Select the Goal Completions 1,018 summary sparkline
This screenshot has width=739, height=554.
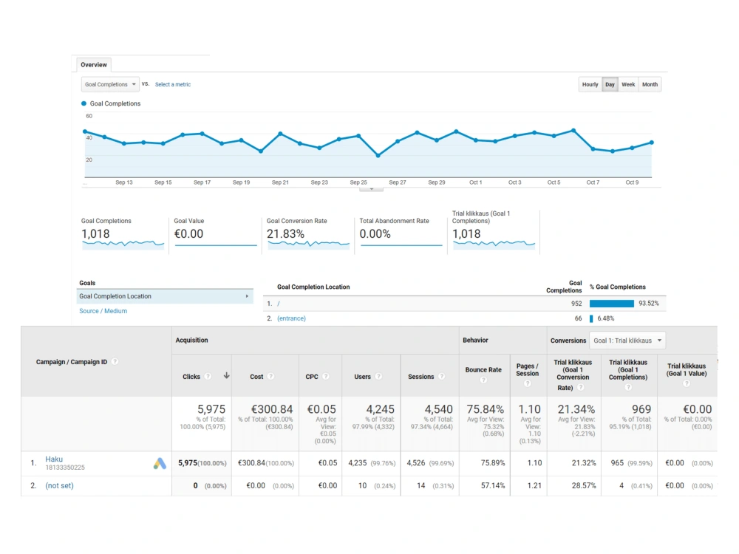point(123,244)
